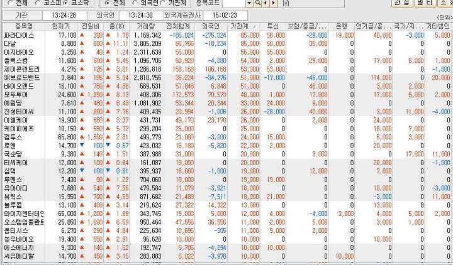Click into the 종목코드 input field

coord(234,3)
